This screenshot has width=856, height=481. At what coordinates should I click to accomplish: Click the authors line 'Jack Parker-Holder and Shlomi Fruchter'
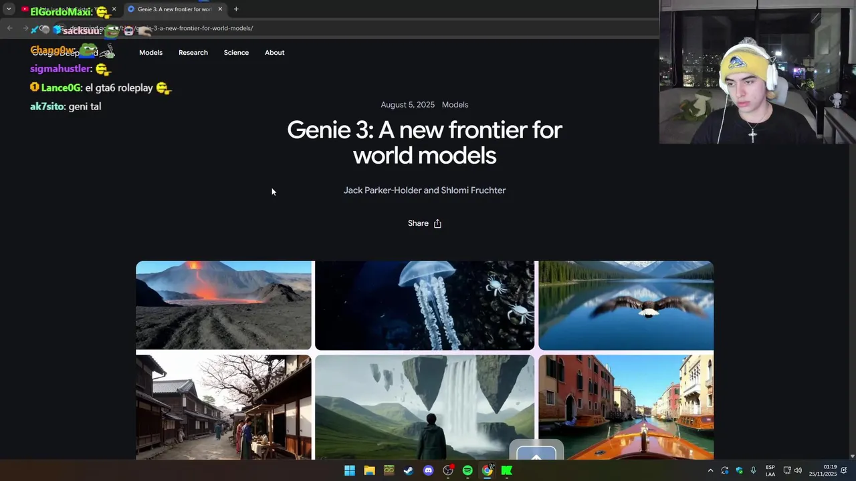point(425,190)
